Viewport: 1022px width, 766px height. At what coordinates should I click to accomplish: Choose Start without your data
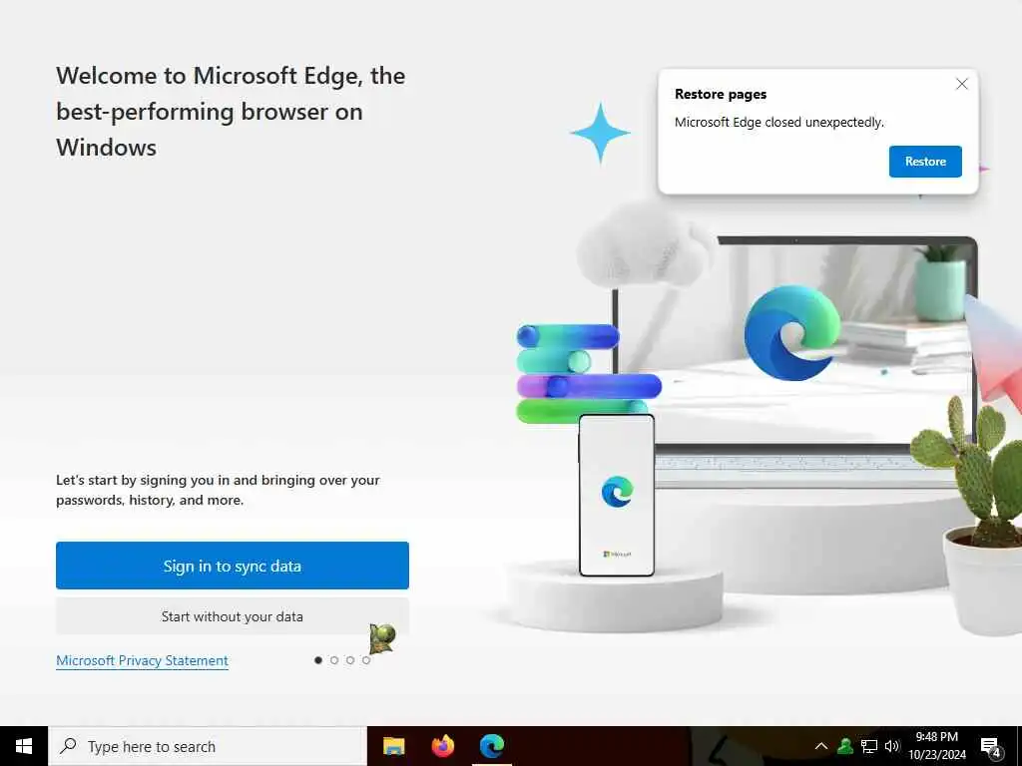click(232, 616)
